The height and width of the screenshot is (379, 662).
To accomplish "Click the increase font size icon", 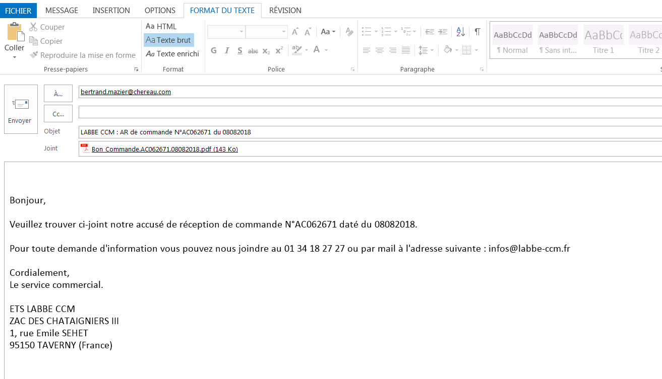I will 295,32.
